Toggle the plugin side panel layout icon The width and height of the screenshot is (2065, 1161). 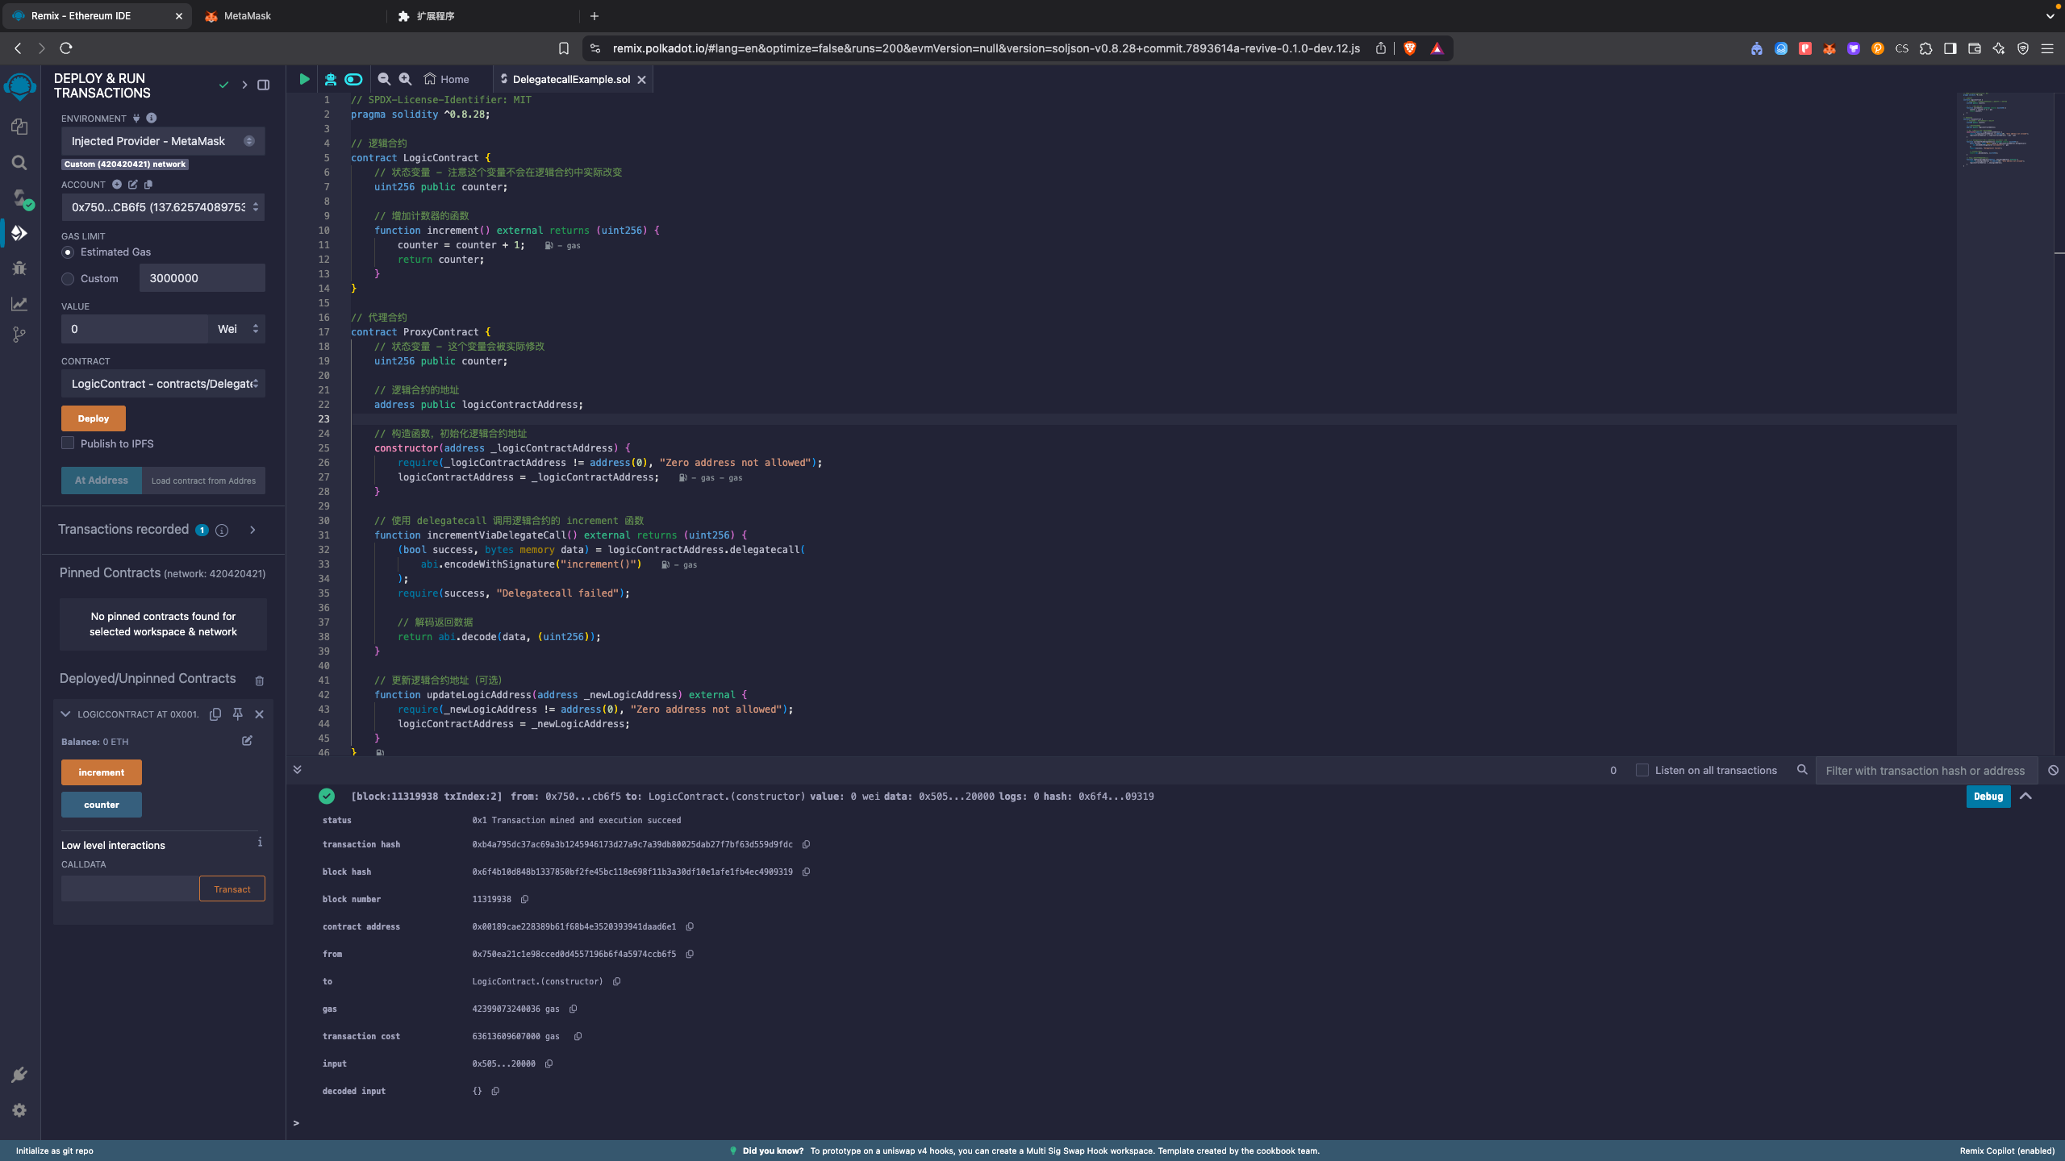coord(263,85)
